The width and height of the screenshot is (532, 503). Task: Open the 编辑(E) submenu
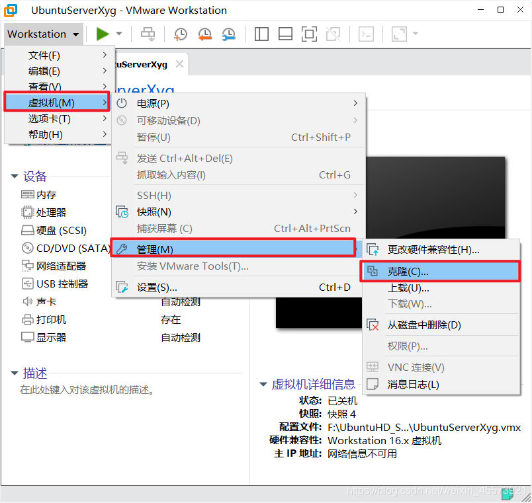point(60,71)
